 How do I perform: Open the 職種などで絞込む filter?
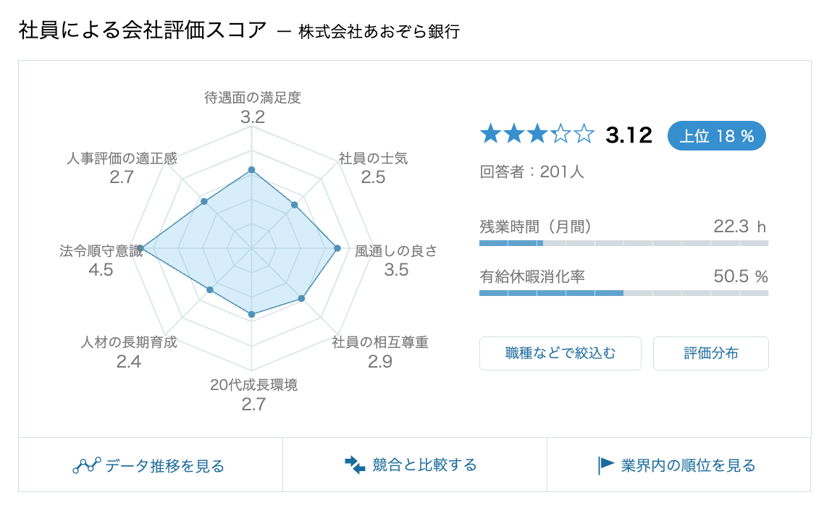[x=560, y=353]
